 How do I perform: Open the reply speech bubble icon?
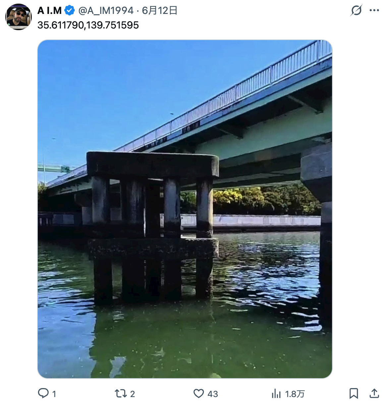(43, 393)
